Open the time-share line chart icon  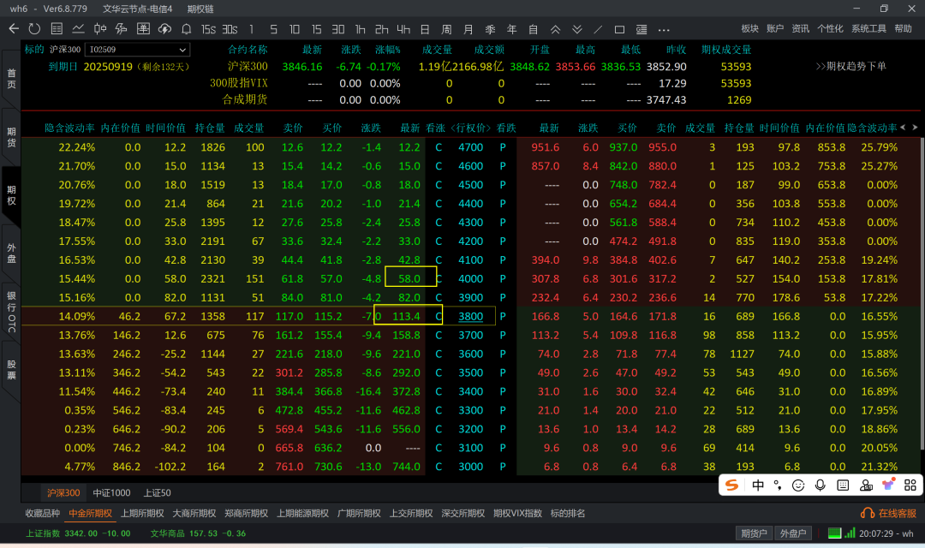pyautogui.click(x=78, y=29)
